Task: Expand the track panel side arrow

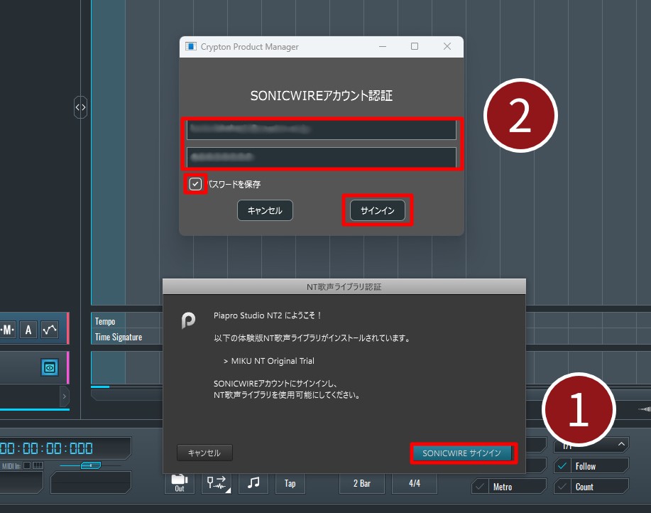Action: [65, 396]
